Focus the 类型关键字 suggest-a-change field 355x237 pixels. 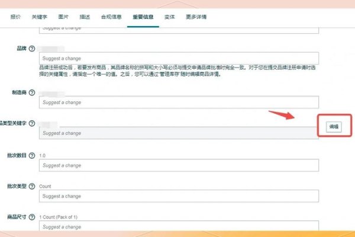(179, 133)
